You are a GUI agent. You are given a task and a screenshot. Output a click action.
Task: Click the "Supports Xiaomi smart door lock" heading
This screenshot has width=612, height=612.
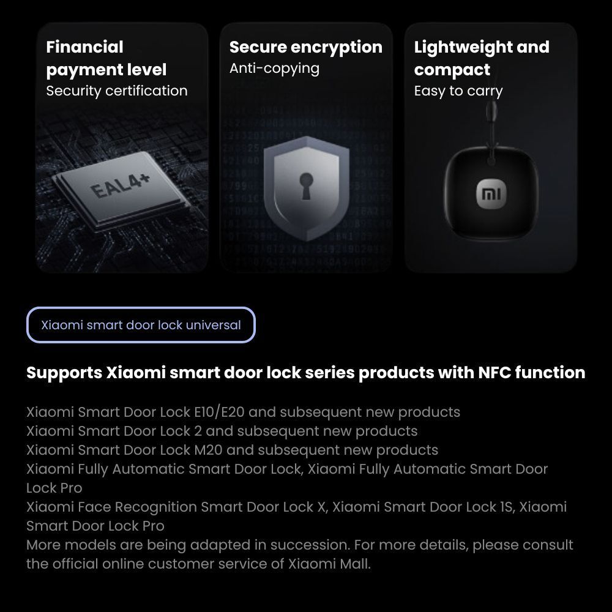tap(305, 373)
